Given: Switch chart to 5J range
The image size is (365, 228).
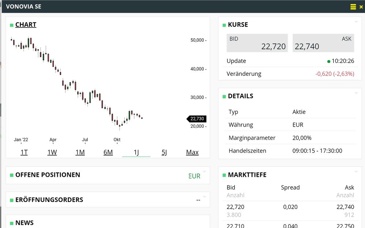Looking at the screenshot, I should (x=164, y=152).
